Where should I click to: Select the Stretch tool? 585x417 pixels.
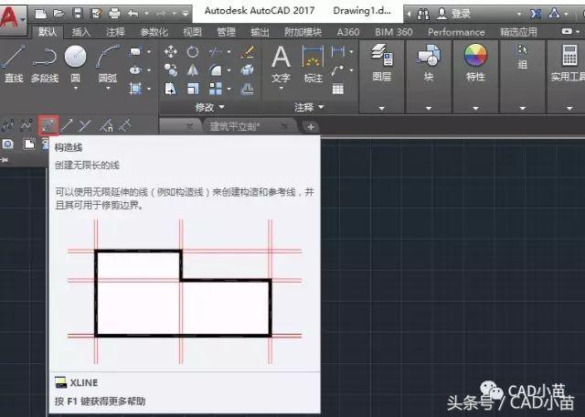click(171, 89)
